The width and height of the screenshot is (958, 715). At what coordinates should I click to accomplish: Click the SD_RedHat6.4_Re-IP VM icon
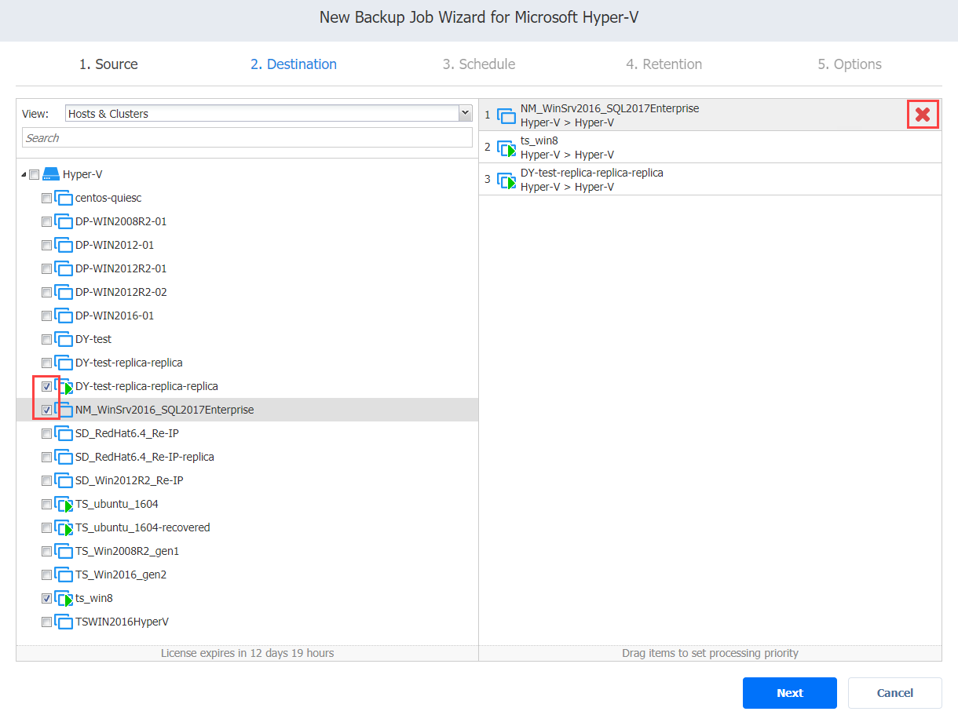[x=64, y=433]
